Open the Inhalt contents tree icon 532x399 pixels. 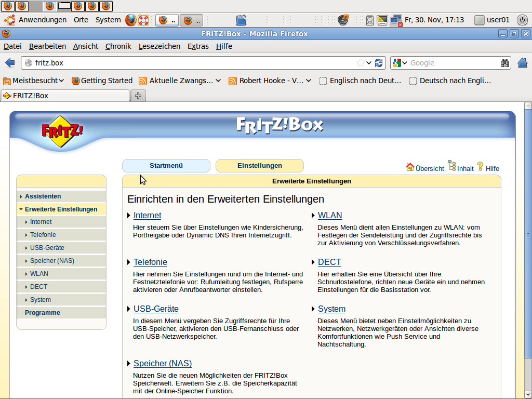pyautogui.click(x=452, y=166)
